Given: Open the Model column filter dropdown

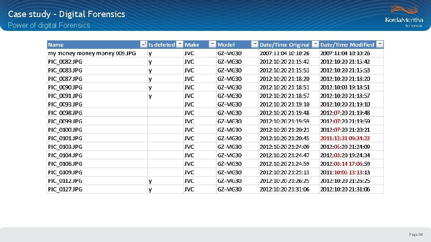Looking at the screenshot, I should pos(255,44).
